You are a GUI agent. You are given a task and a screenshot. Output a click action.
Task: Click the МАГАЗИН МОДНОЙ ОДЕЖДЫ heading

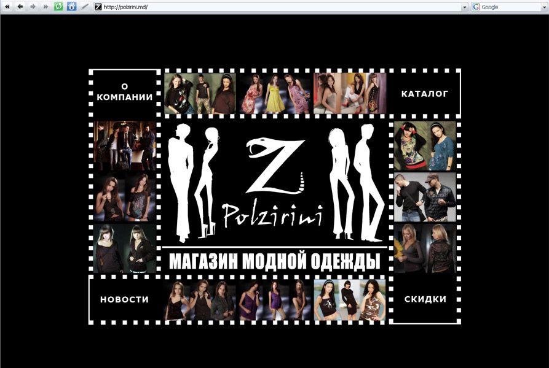(x=274, y=261)
